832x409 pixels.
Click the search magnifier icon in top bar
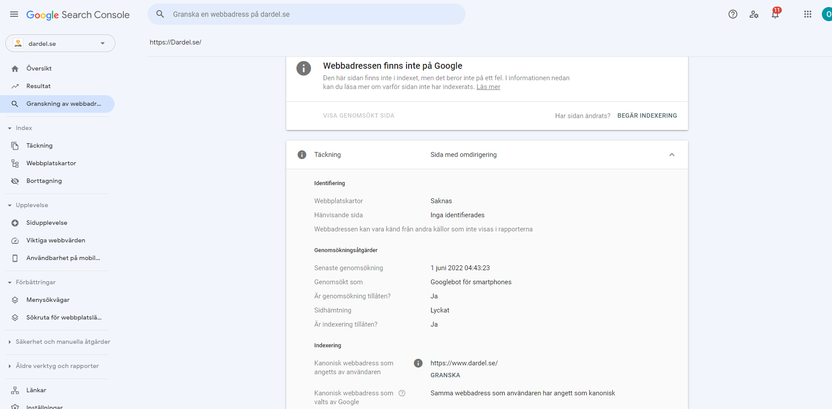point(160,14)
